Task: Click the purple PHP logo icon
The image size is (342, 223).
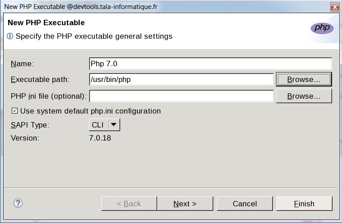Action: coord(322,28)
